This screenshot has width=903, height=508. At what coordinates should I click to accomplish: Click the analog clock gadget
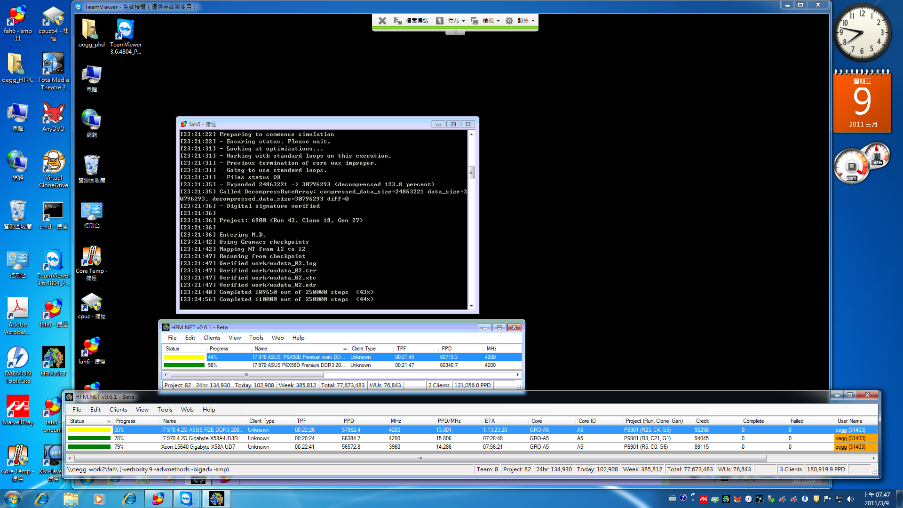coord(862,33)
